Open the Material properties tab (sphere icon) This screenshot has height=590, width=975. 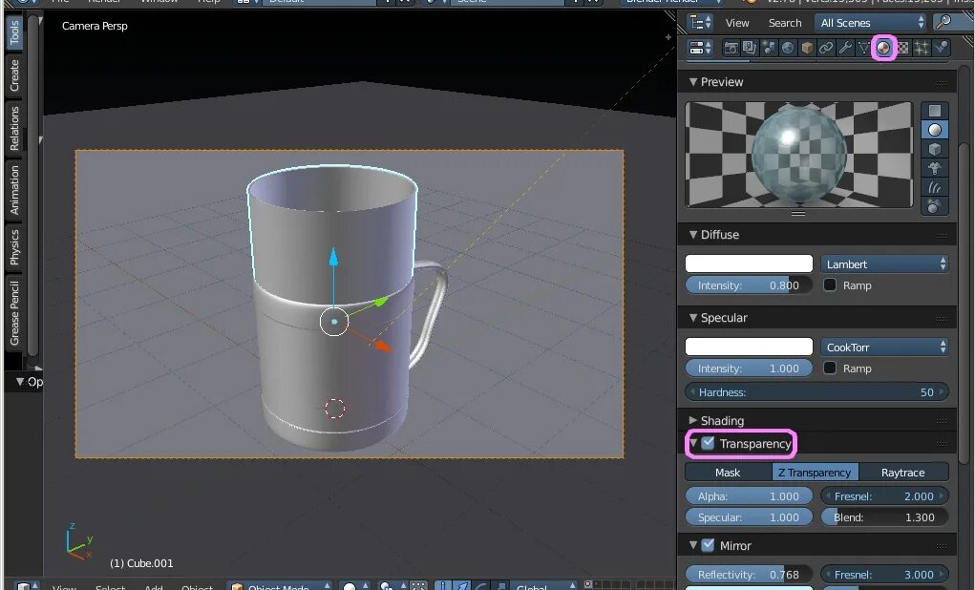pos(883,48)
